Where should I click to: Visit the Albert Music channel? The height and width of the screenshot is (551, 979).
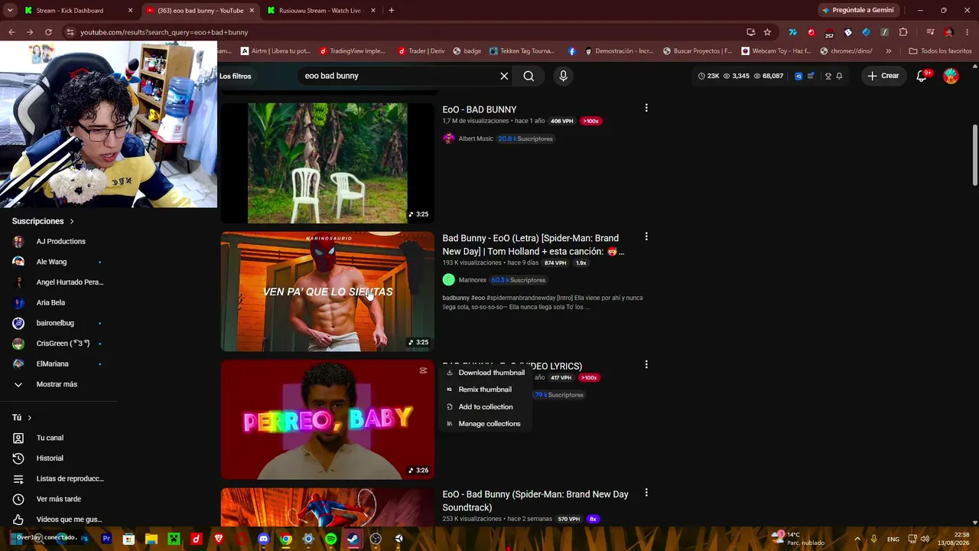[x=476, y=139]
